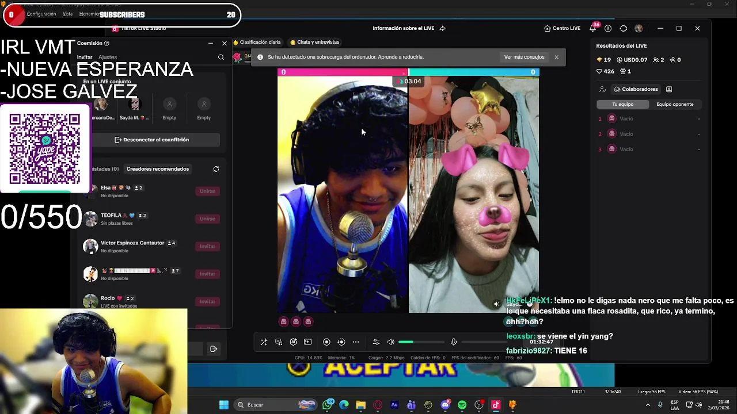The height and width of the screenshot is (414, 737).
Task: Invite Rocio to the LIVE
Action: click(207, 301)
